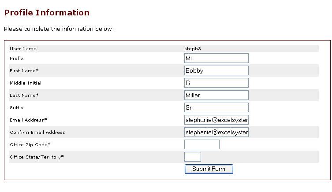Click the Prefix field containing Mr.
Image resolution: width=332 pixels, height=192 pixels.
click(x=216, y=58)
